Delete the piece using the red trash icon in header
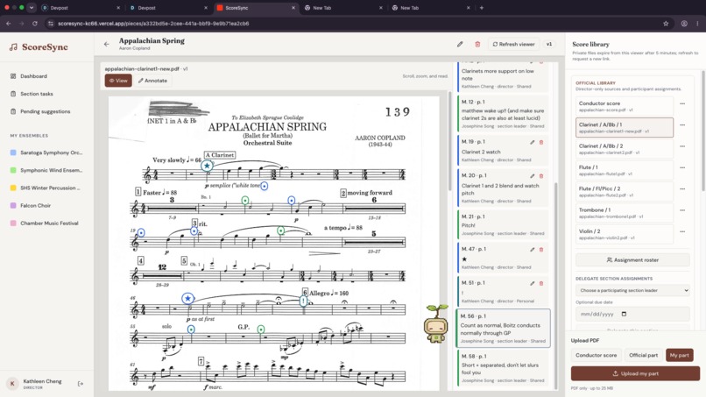 tap(477, 44)
